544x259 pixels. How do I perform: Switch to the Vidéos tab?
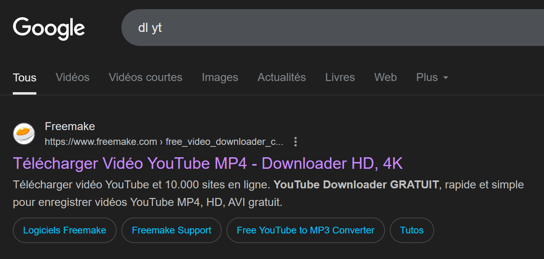coord(73,77)
